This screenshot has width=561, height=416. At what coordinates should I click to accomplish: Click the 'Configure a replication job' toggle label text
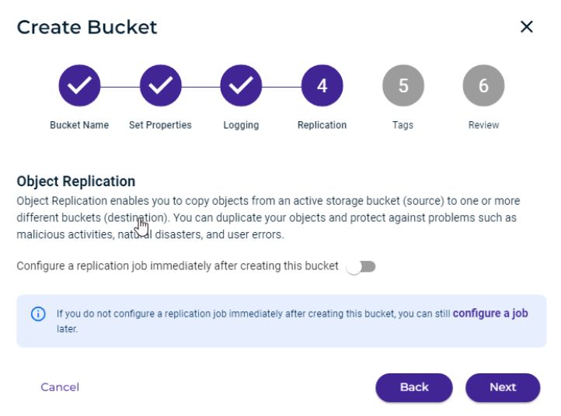coord(177,266)
